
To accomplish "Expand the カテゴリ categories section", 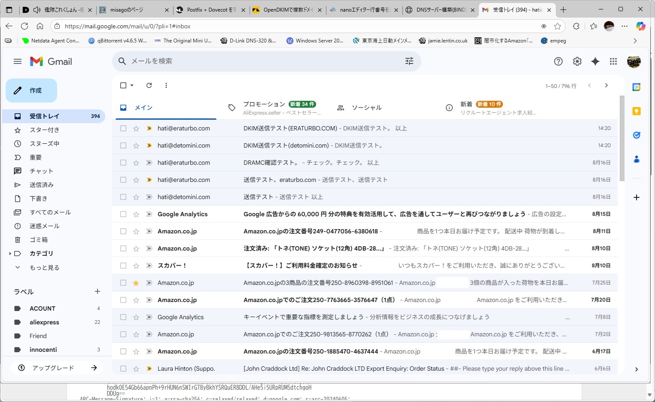I will (x=10, y=254).
